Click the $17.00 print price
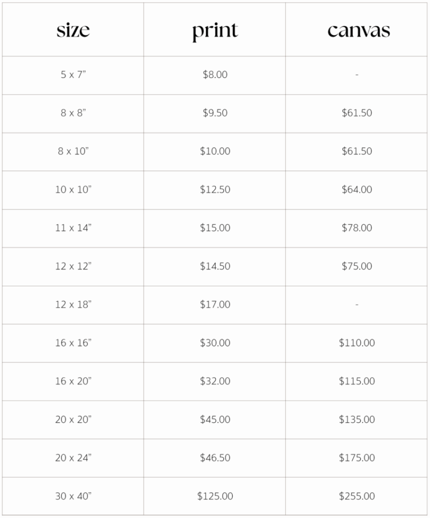430x518 pixels. coord(215,305)
